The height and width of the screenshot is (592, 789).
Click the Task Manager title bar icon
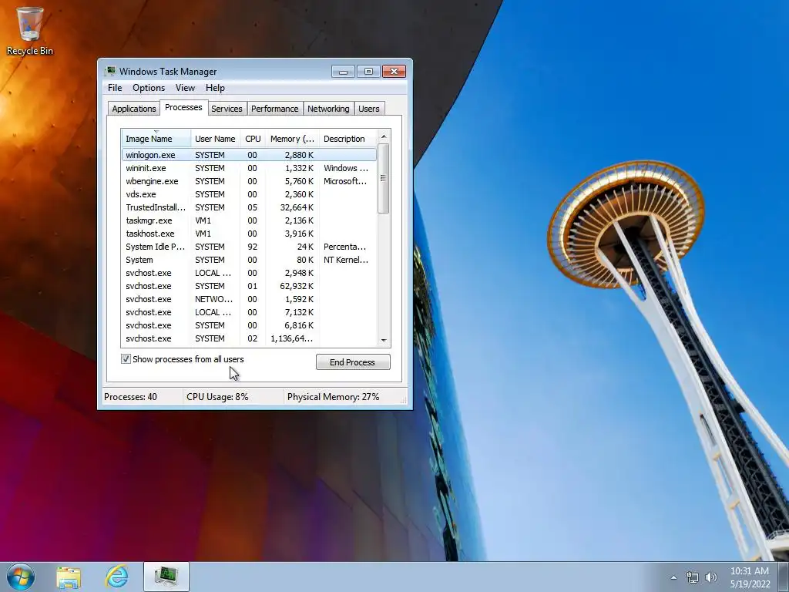(109, 71)
